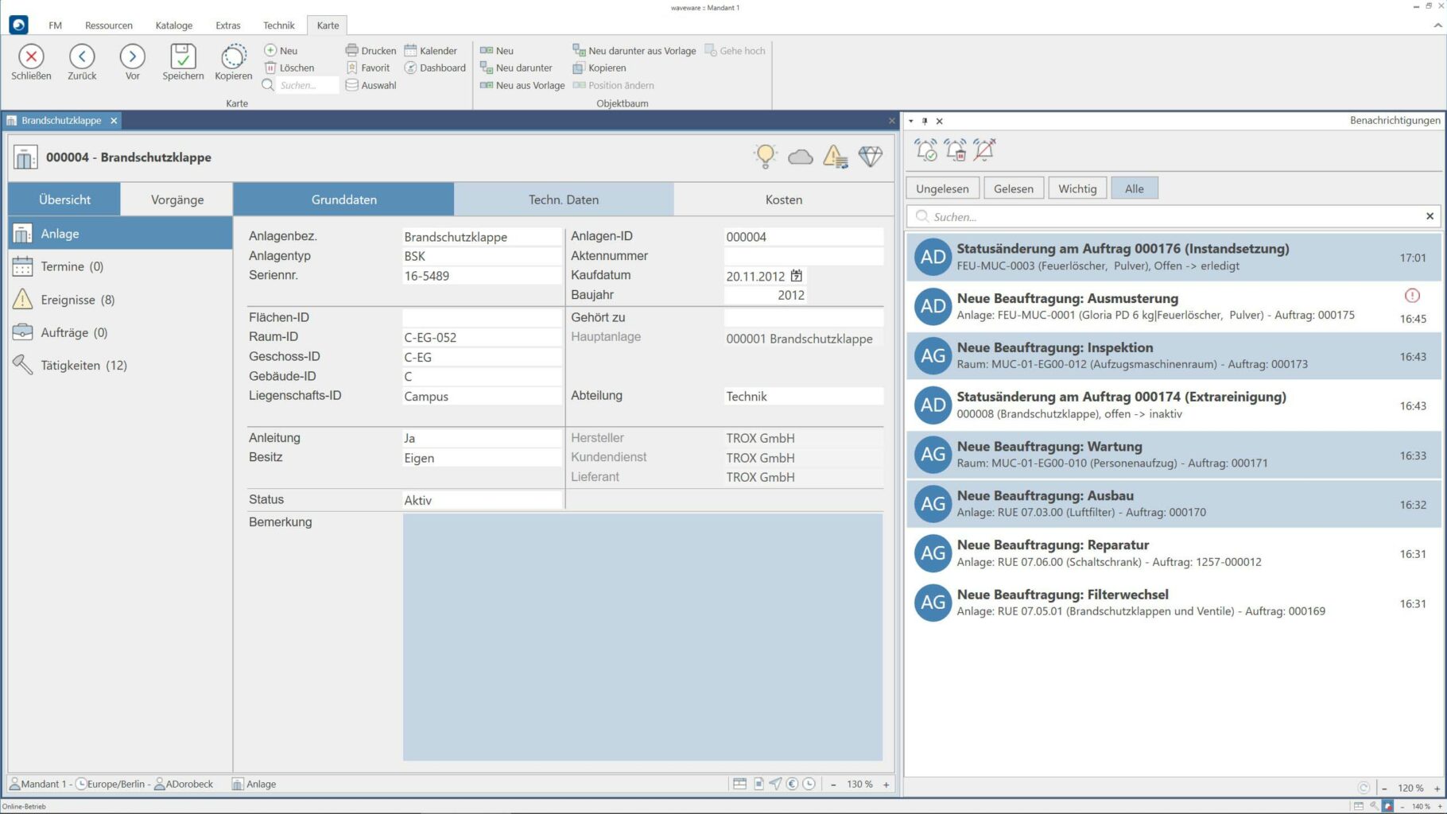Switch to the Techn. Daten tab
Image resolution: width=1447 pixels, height=814 pixels.
pos(564,200)
